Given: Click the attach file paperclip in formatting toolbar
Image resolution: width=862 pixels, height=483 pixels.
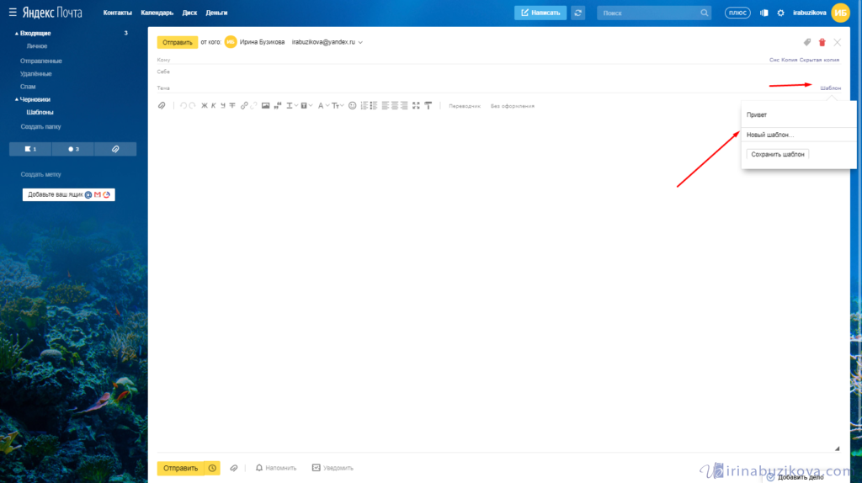Looking at the screenshot, I should click(162, 106).
